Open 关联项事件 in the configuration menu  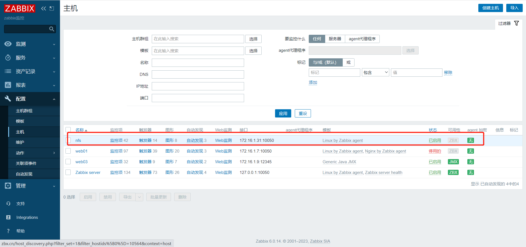tap(34, 163)
